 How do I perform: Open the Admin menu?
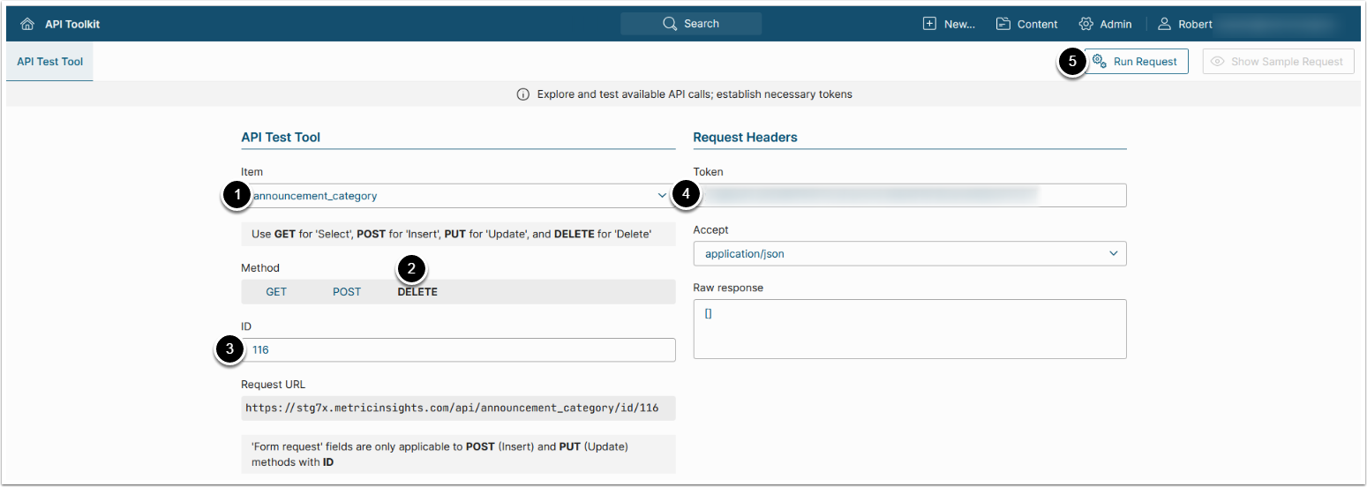pos(1115,24)
